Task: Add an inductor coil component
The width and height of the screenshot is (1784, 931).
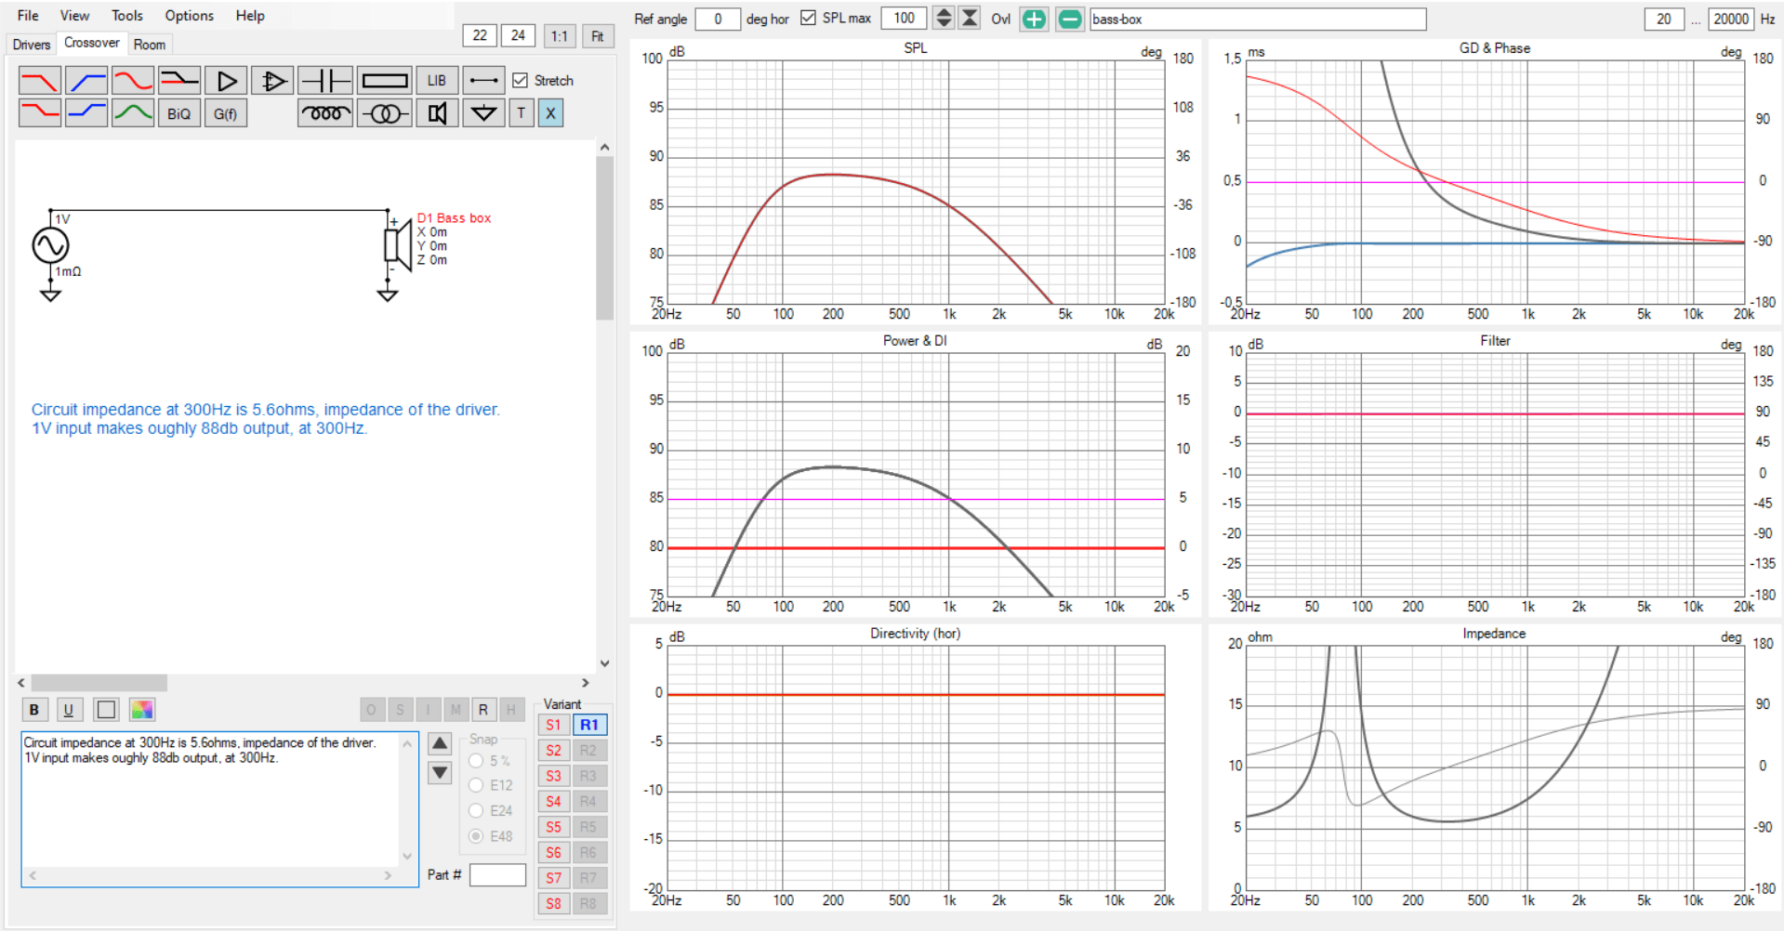Action: click(324, 113)
